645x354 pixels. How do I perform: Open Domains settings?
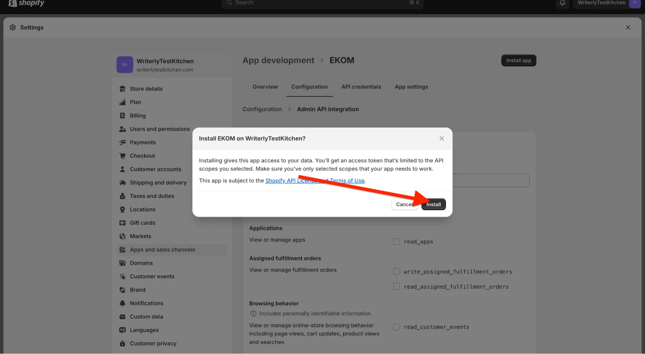[x=172, y=263]
